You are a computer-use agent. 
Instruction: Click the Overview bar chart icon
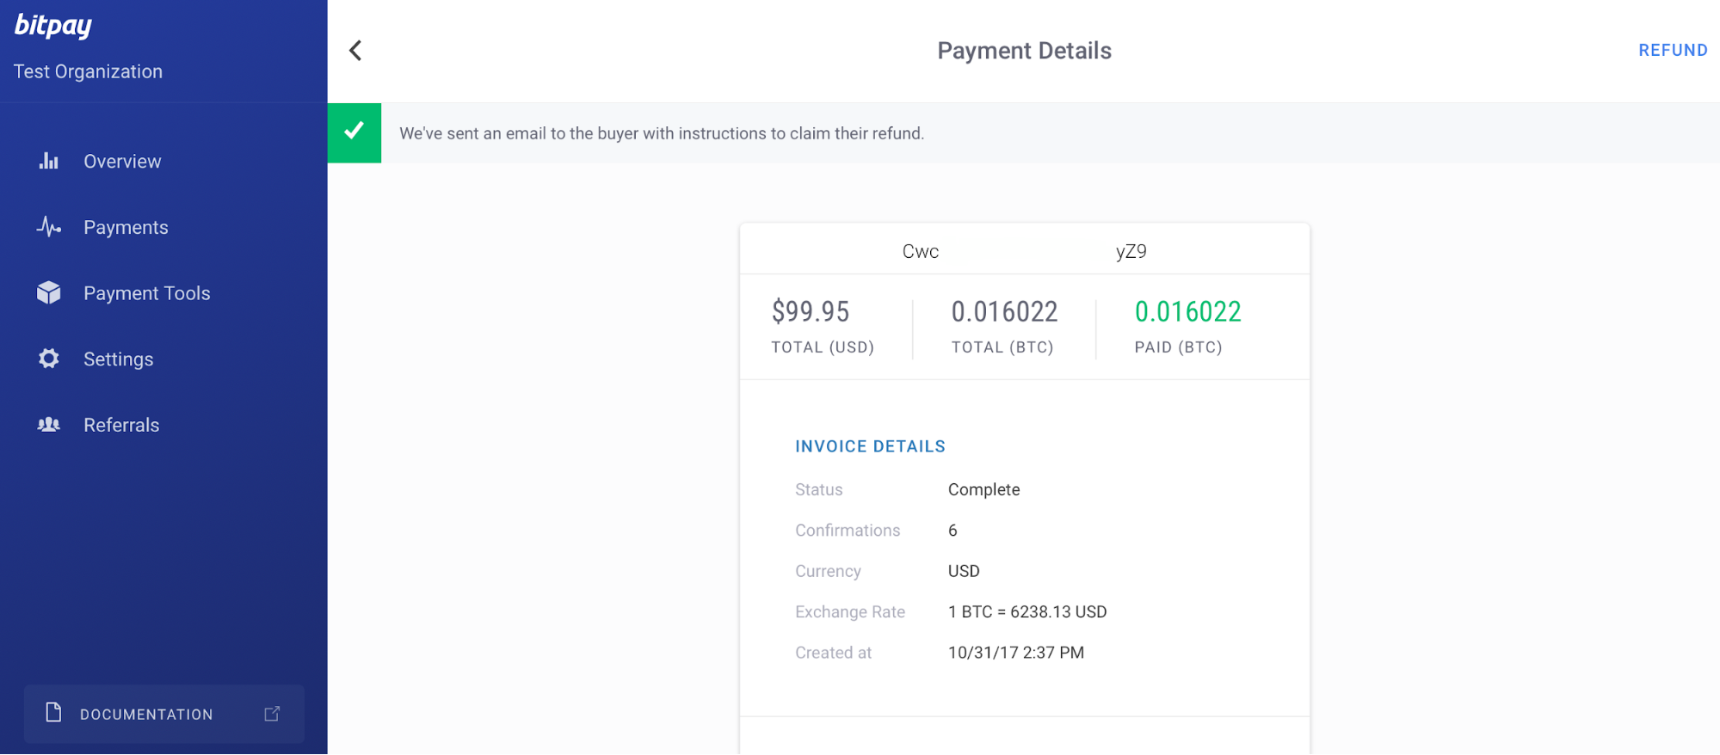[49, 161]
